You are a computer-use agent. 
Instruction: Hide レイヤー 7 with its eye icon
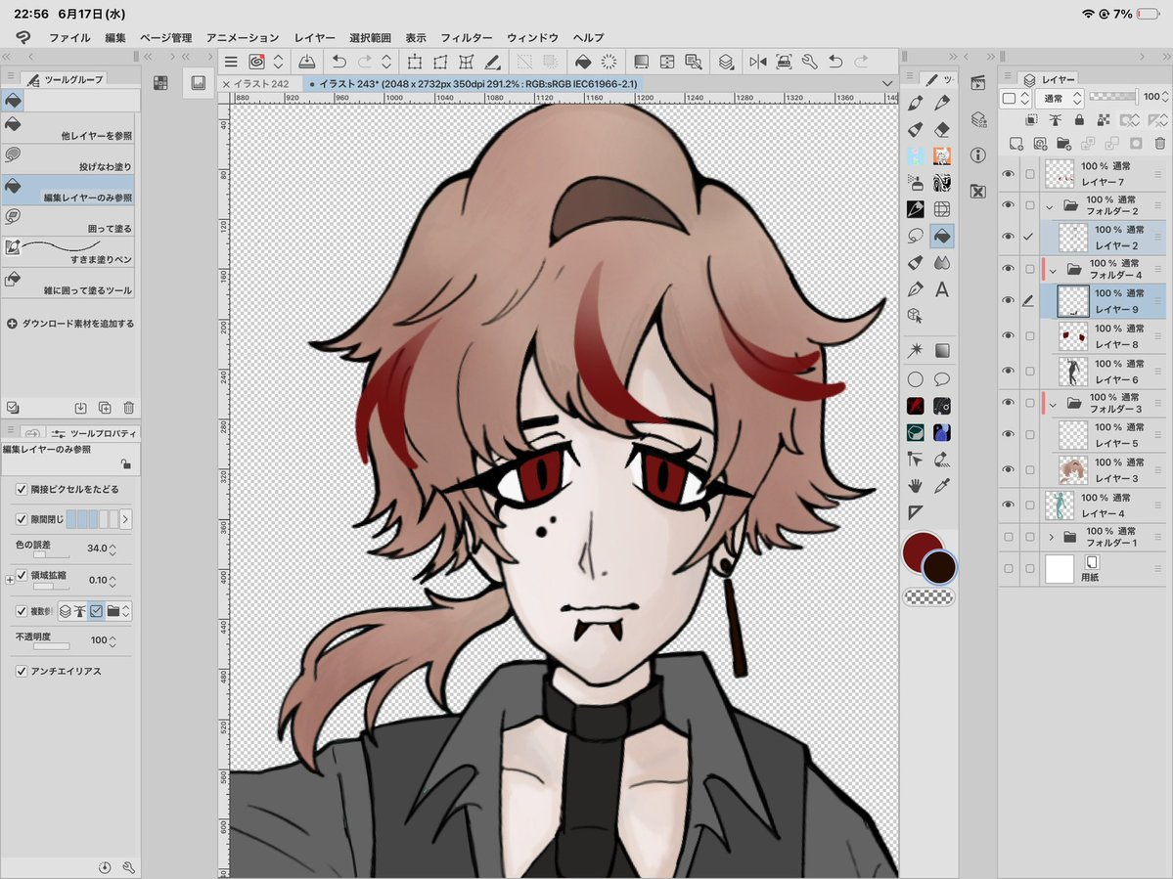pyautogui.click(x=1009, y=174)
